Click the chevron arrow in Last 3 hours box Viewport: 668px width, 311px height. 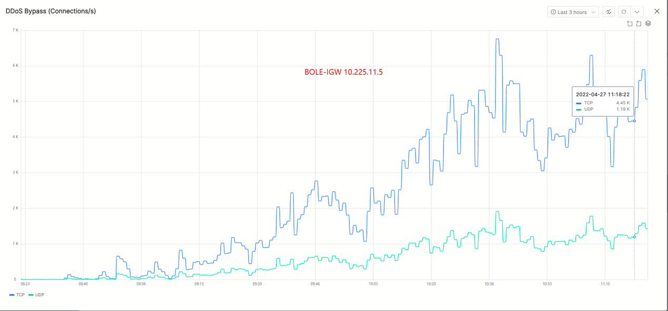tap(593, 12)
